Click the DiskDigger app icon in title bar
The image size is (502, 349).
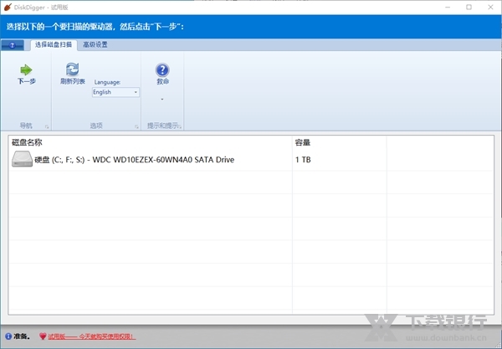point(8,7)
